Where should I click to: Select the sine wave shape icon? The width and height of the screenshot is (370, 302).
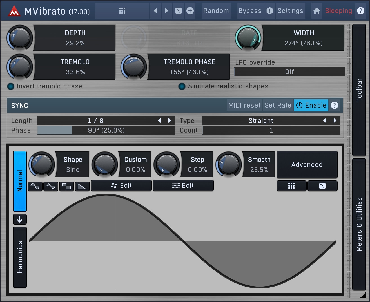point(35,186)
